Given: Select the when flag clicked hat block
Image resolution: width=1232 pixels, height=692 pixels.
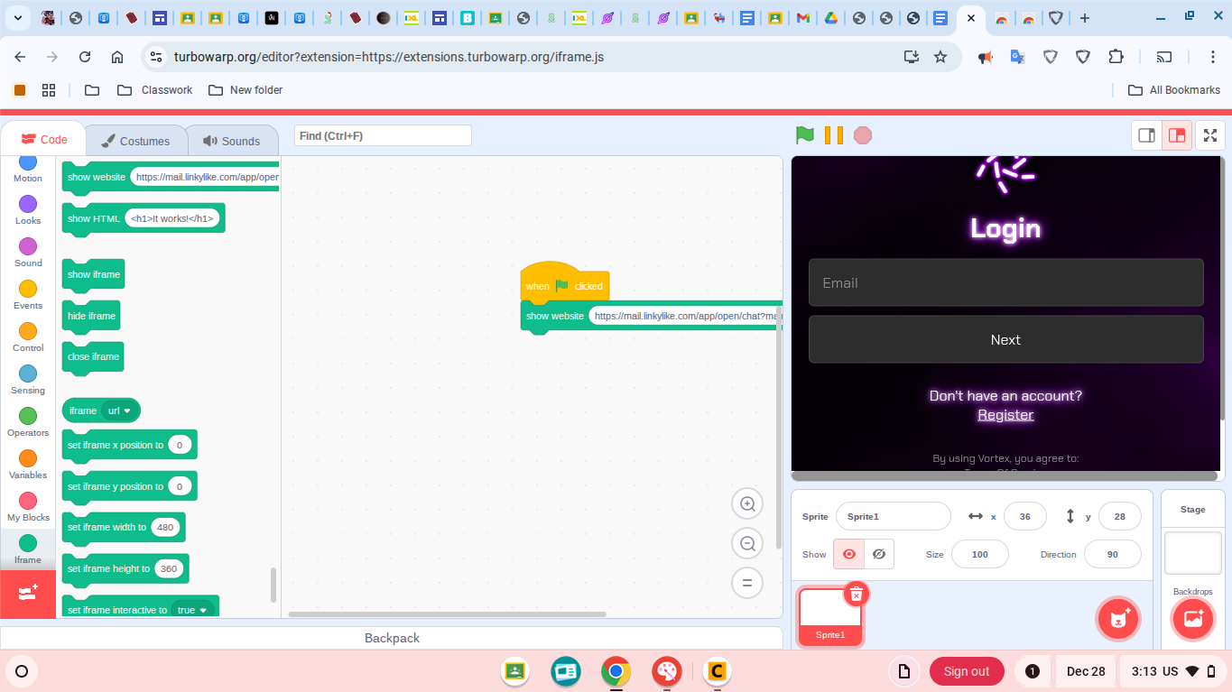Looking at the screenshot, I should pos(565,285).
